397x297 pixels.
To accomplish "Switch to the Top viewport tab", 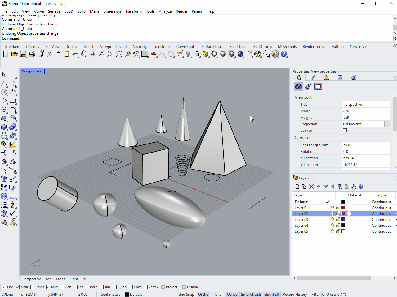I will [48, 279].
